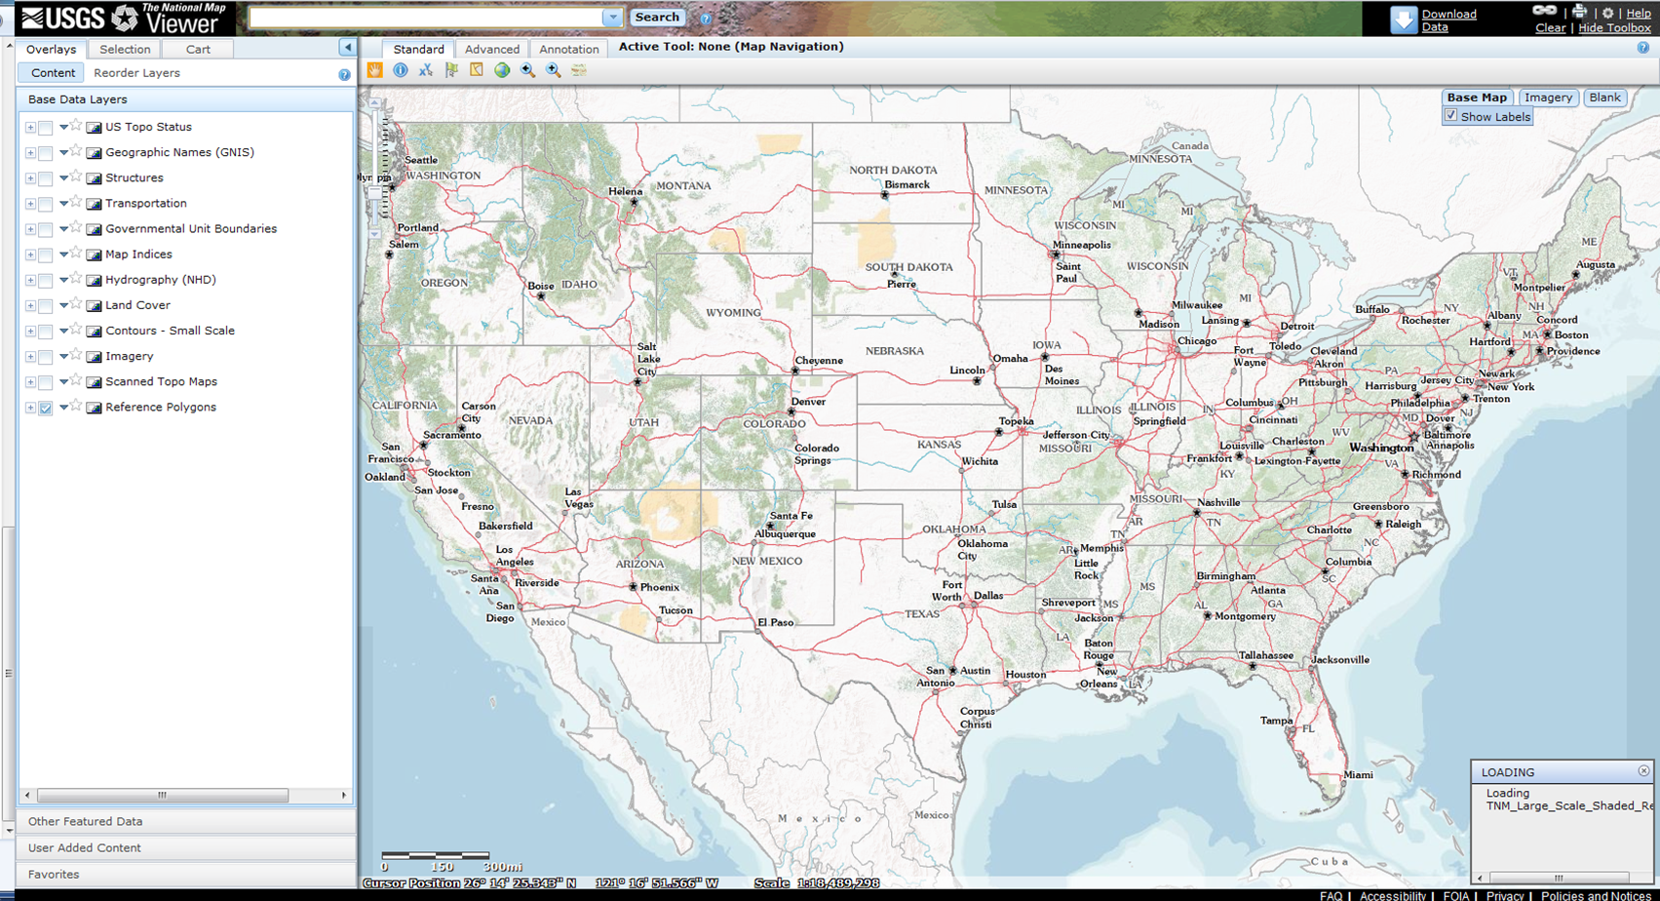This screenshot has height=901, width=1660.
Task: Open the Land Cover layer dropdown arrow
Action: pos(63,305)
